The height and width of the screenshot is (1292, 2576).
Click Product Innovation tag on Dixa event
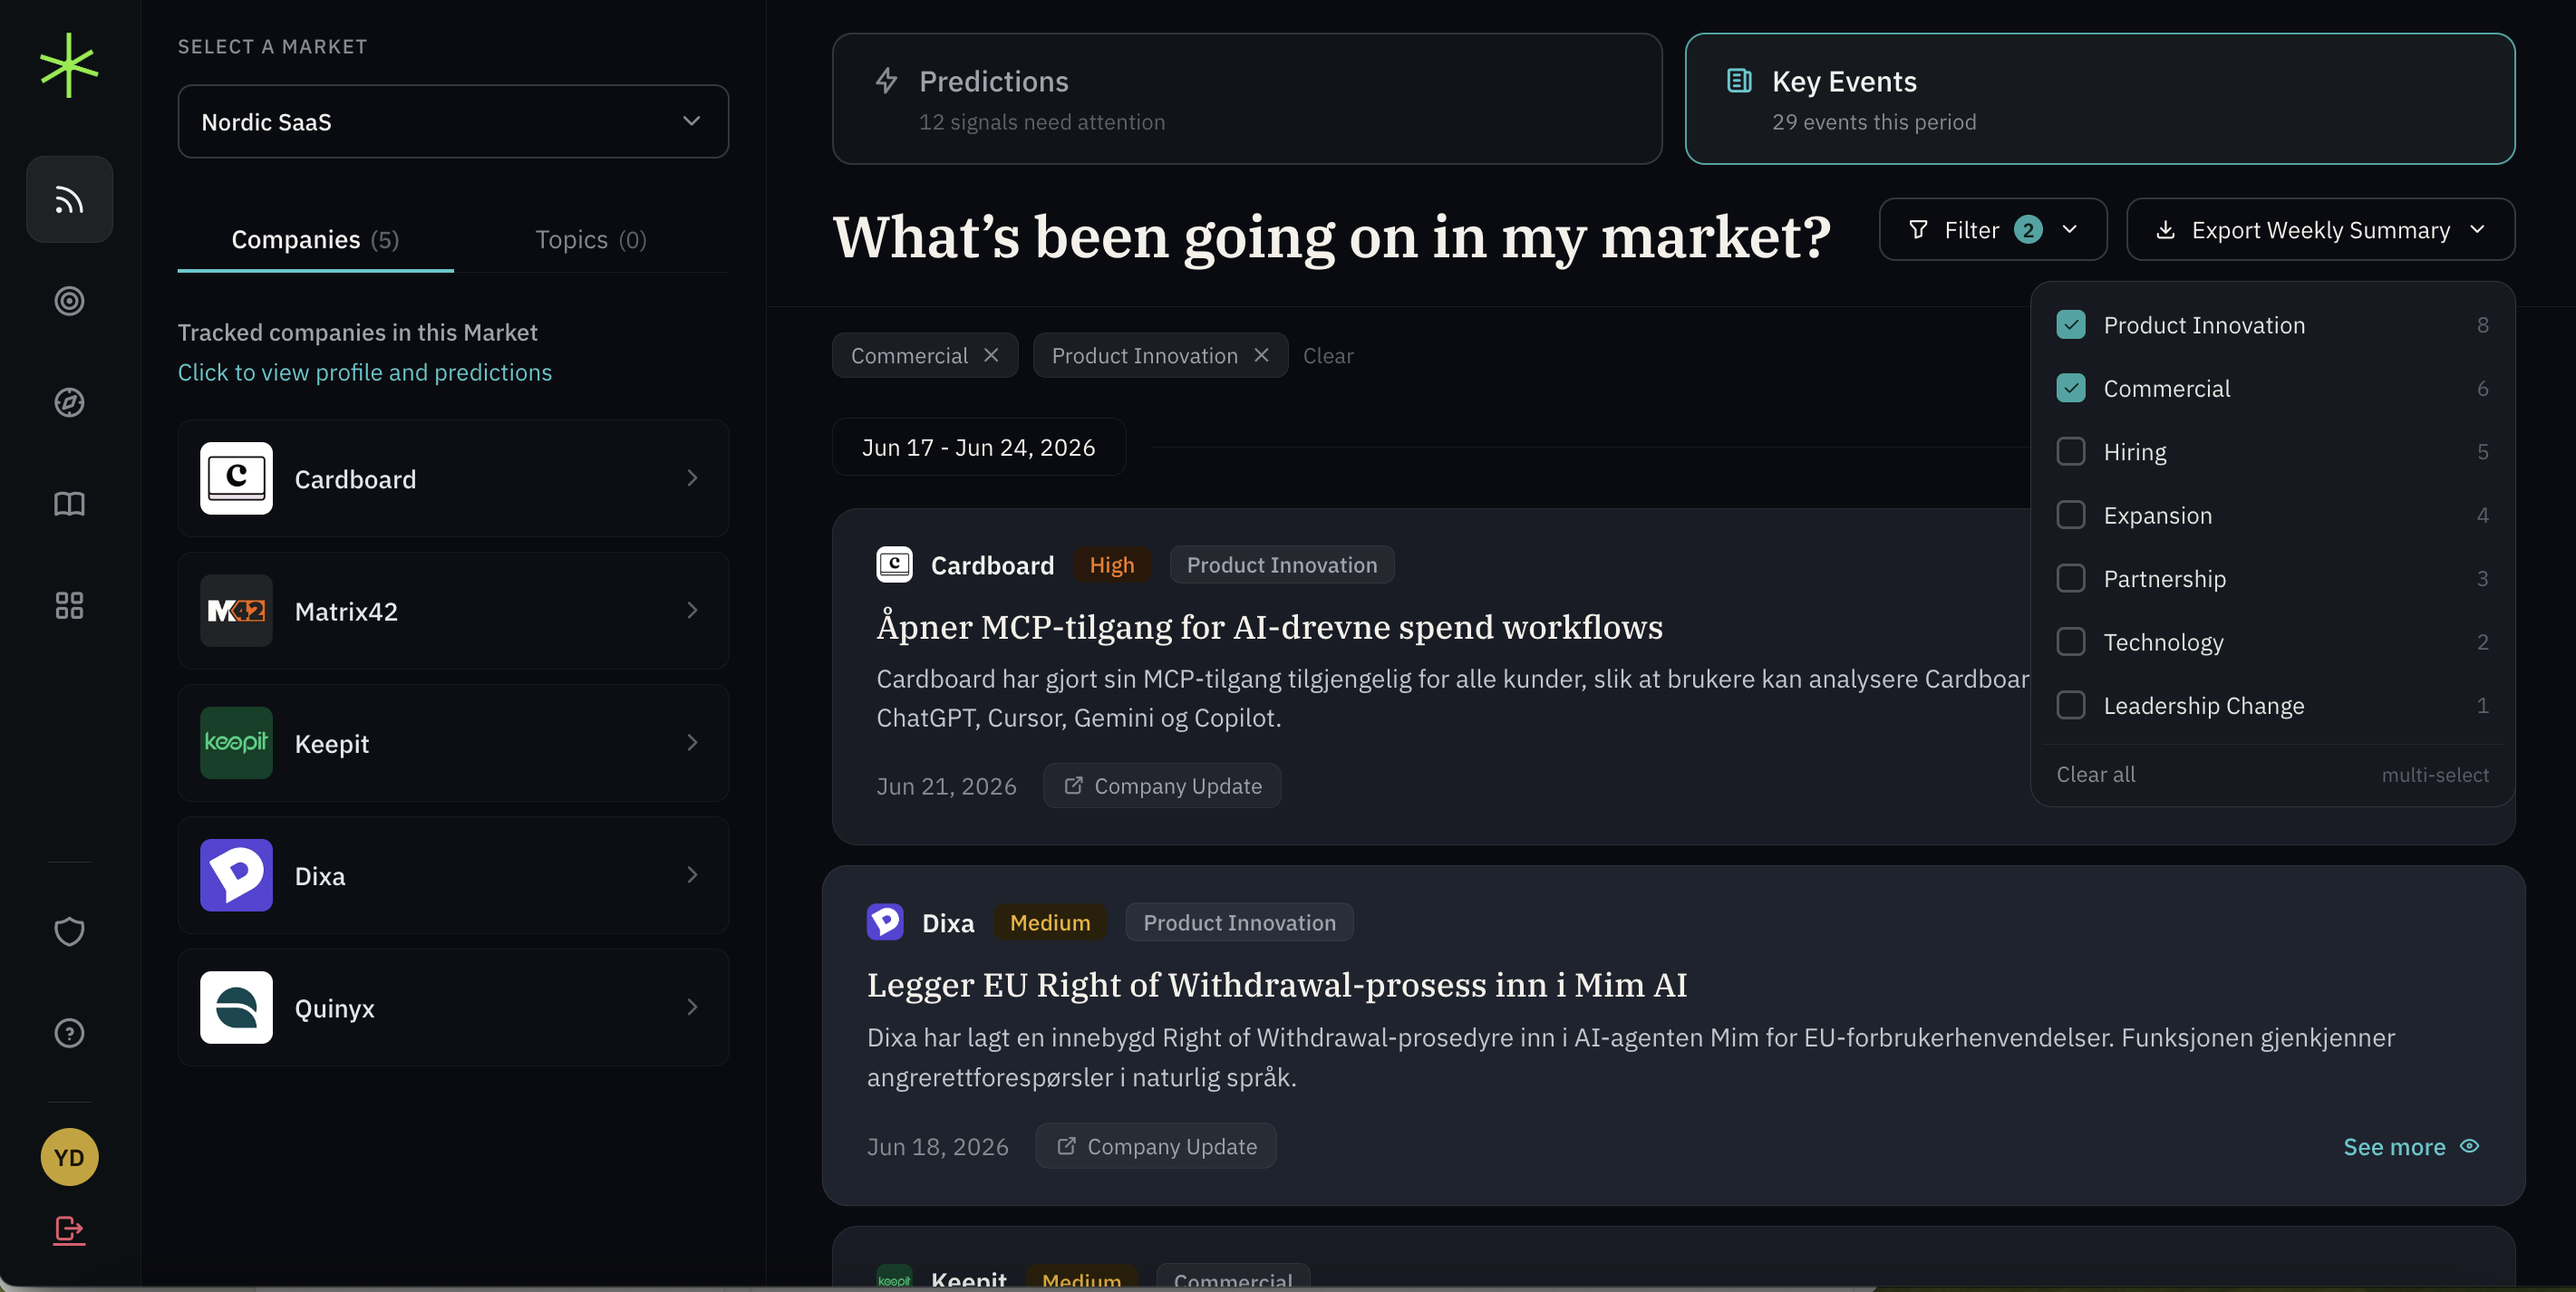[x=1239, y=922]
